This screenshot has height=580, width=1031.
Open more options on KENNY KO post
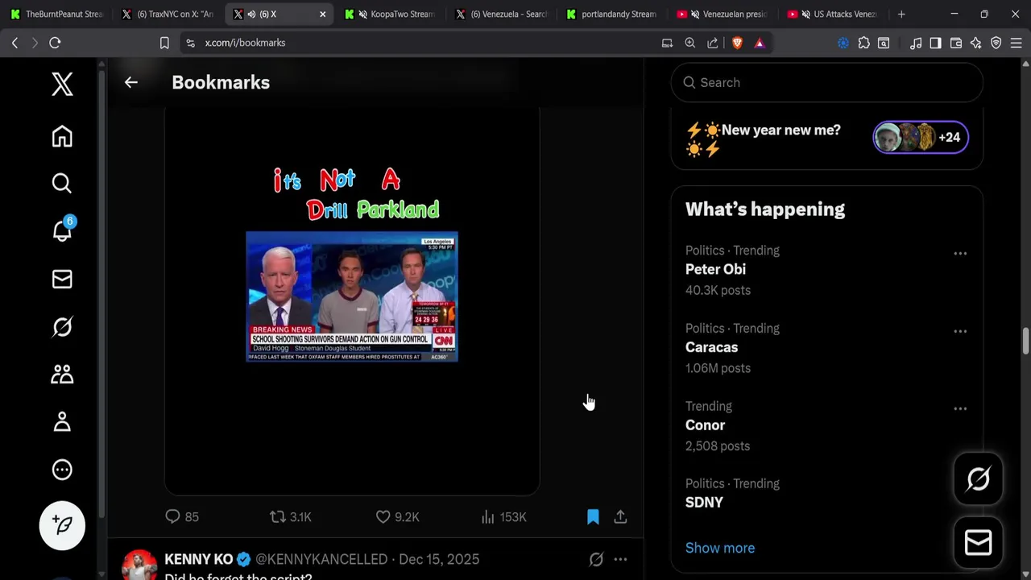pos(620,559)
